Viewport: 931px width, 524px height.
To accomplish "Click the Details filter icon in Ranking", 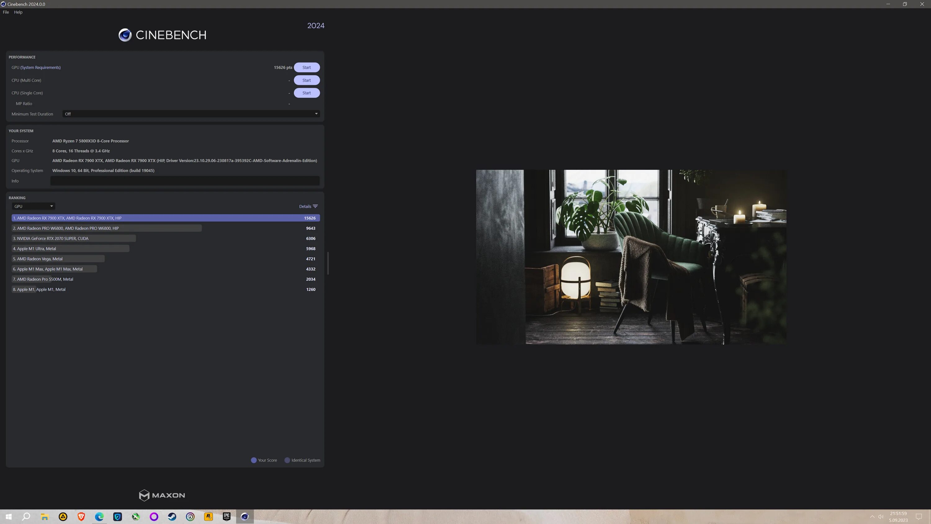I will pyautogui.click(x=315, y=206).
